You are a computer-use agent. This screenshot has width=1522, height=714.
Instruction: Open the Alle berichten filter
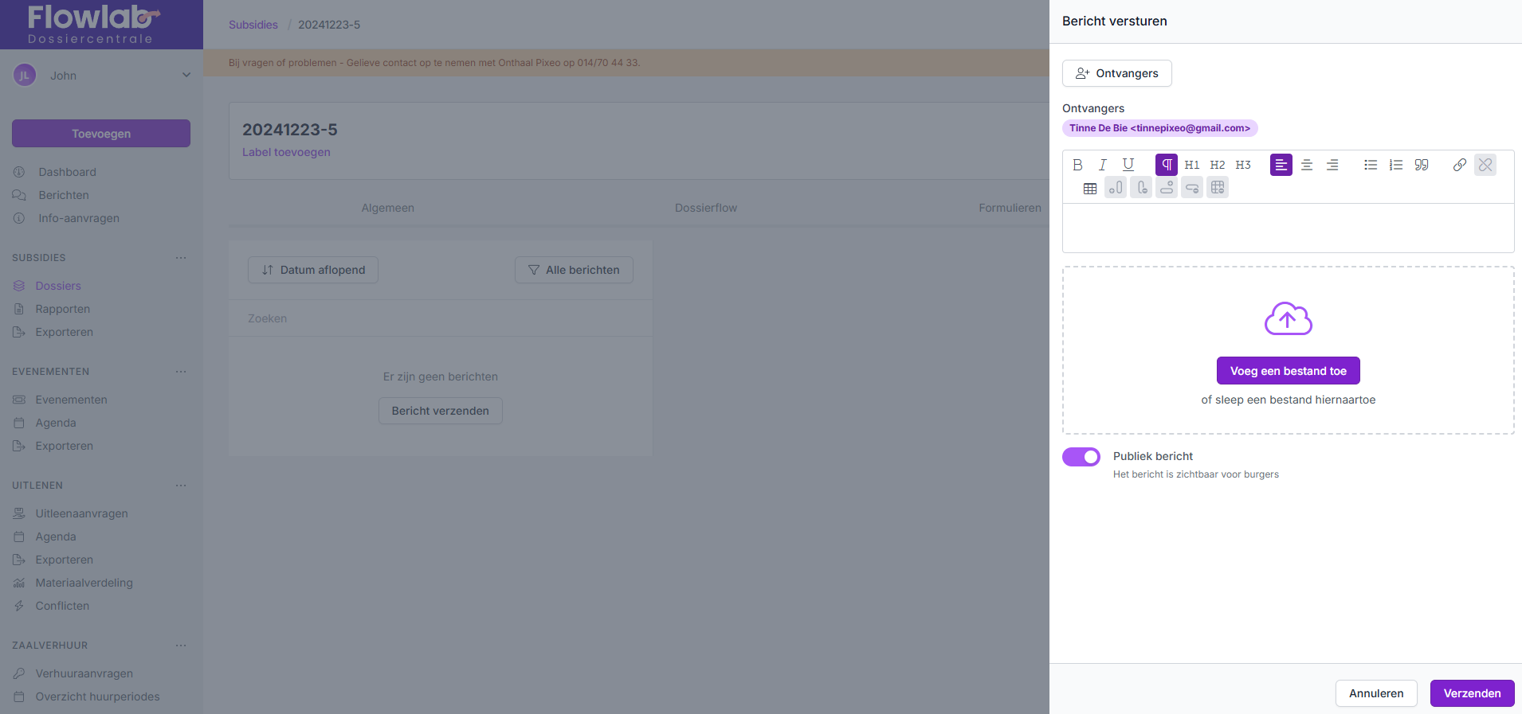(x=574, y=270)
